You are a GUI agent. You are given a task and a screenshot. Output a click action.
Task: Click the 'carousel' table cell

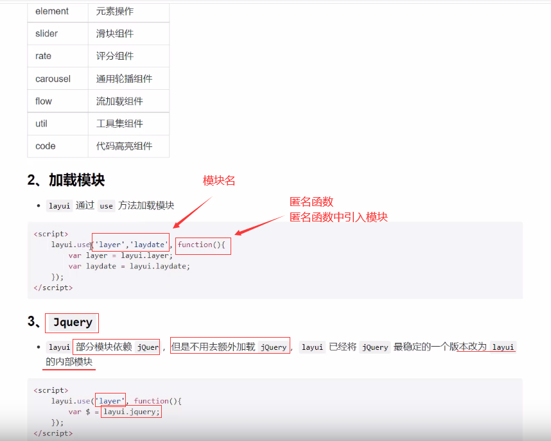pyautogui.click(x=58, y=79)
